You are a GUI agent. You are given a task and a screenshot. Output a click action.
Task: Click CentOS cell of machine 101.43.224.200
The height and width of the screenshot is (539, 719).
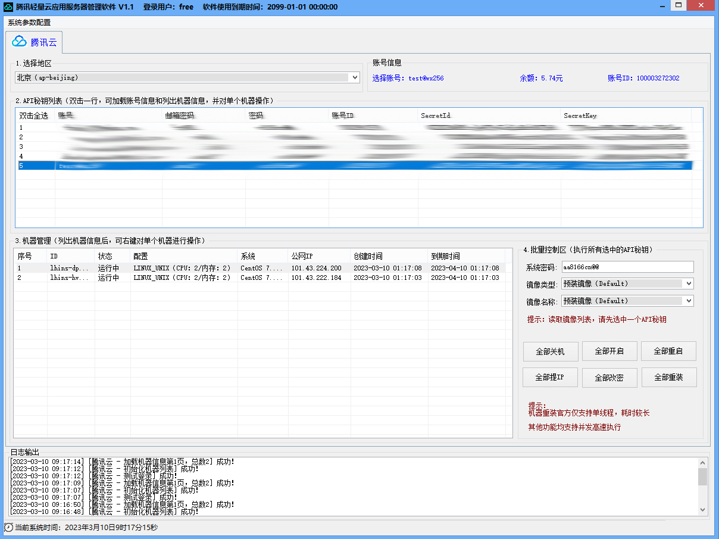pyautogui.click(x=262, y=269)
